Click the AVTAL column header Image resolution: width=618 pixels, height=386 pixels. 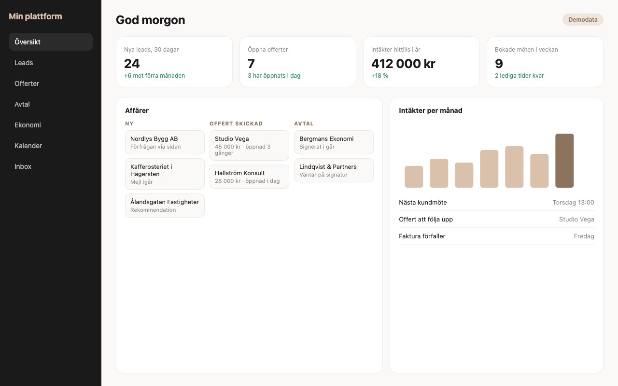coord(304,124)
